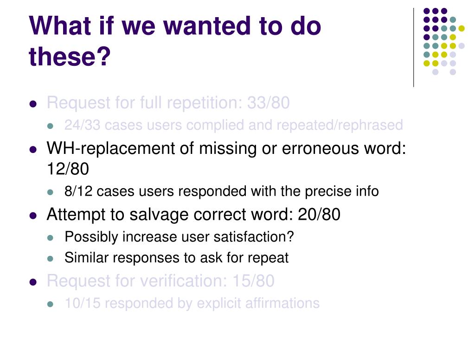Select the 'Request for verification: 15/80' line

click(160, 281)
